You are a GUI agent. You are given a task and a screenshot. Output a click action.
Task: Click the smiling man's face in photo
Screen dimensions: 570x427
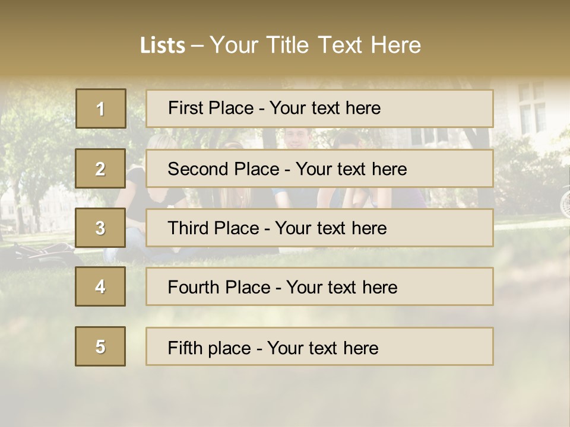[x=295, y=138]
